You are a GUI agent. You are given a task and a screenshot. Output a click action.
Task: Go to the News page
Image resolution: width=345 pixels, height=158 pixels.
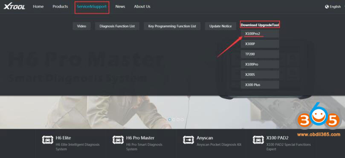pyautogui.click(x=120, y=6)
